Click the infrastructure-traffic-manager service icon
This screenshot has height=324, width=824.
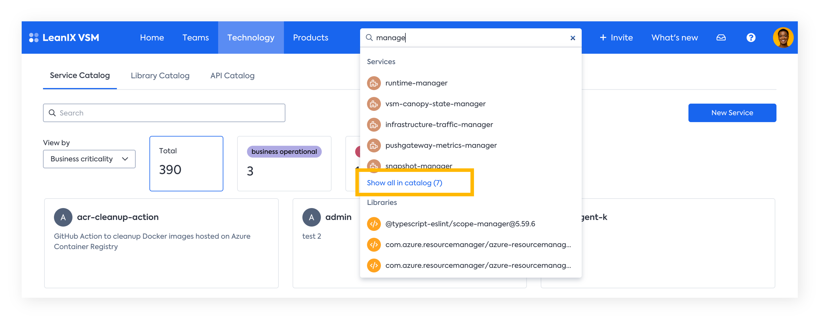[374, 125]
